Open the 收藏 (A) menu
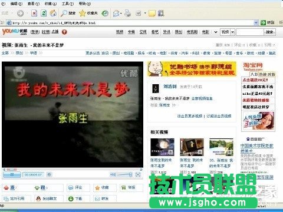283x212 pixels. click(x=51, y=4)
